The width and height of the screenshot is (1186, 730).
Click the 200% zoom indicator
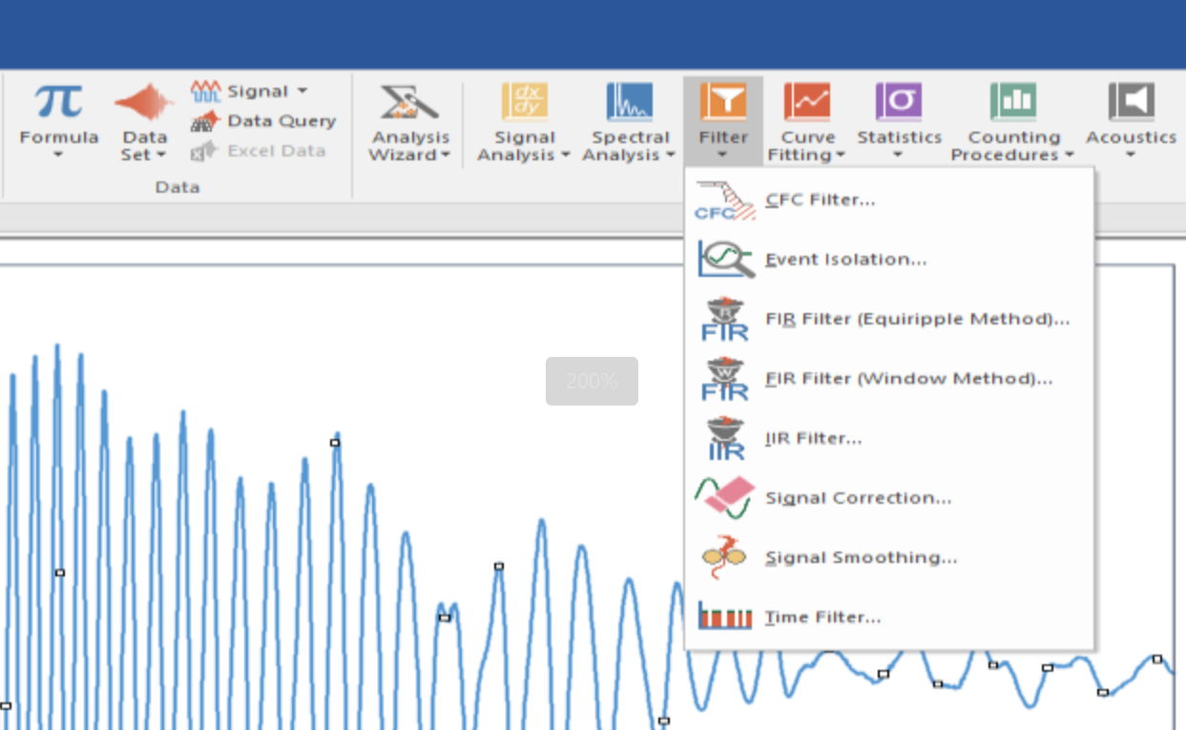coord(592,381)
